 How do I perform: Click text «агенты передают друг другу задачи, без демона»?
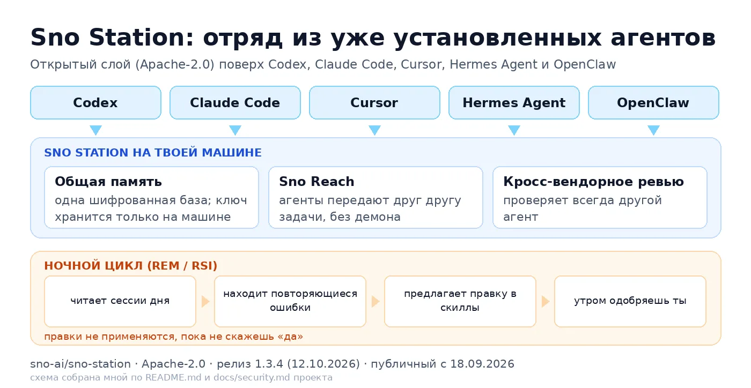click(370, 209)
